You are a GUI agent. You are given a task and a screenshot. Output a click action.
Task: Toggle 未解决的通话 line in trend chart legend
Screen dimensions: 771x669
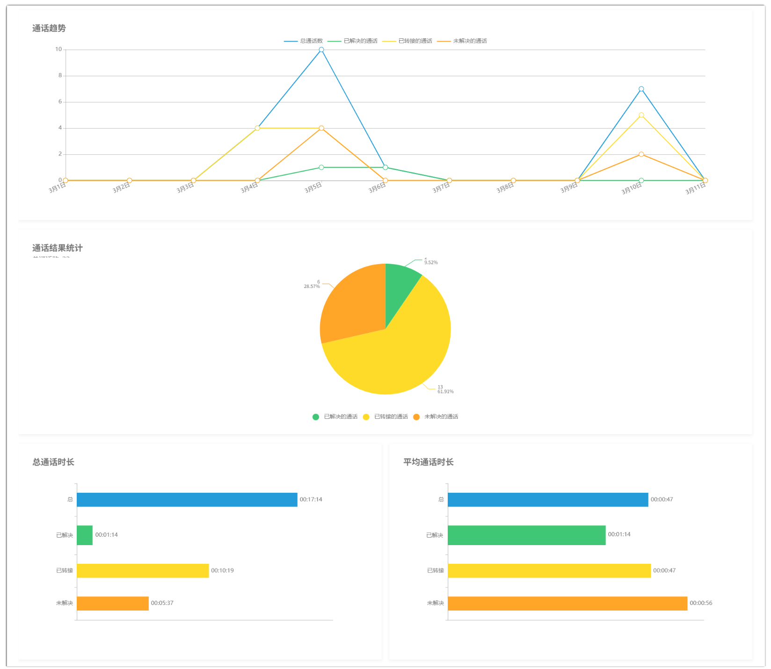click(462, 41)
